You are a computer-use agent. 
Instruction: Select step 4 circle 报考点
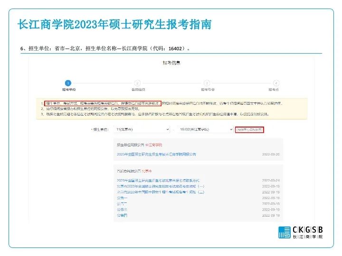click(x=276, y=83)
